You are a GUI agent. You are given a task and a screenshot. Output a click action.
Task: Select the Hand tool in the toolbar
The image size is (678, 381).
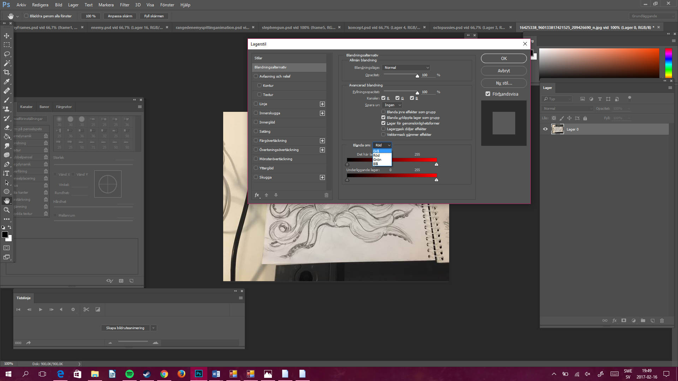click(7, 201)
